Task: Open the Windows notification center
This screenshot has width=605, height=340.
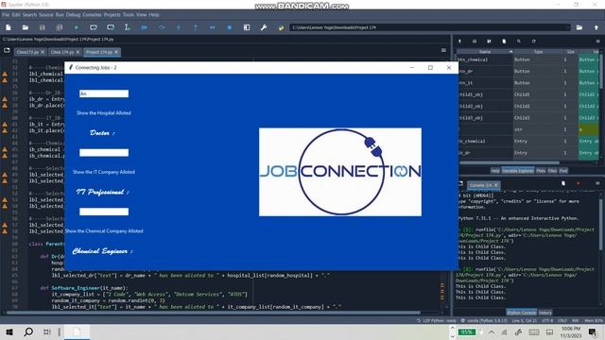Action: pos(593,331)
